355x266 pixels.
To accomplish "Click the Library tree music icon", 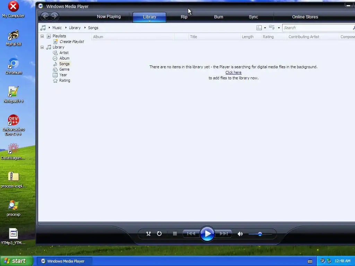I will (x=49, y=47).
